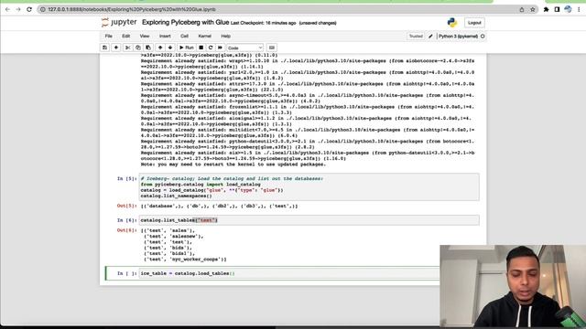Cut selected cells with scissors icon
This screenshot has height=329, width=586.
(127, 48)
